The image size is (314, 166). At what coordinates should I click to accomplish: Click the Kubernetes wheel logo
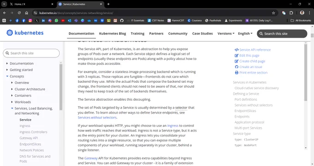coord(10,33)
